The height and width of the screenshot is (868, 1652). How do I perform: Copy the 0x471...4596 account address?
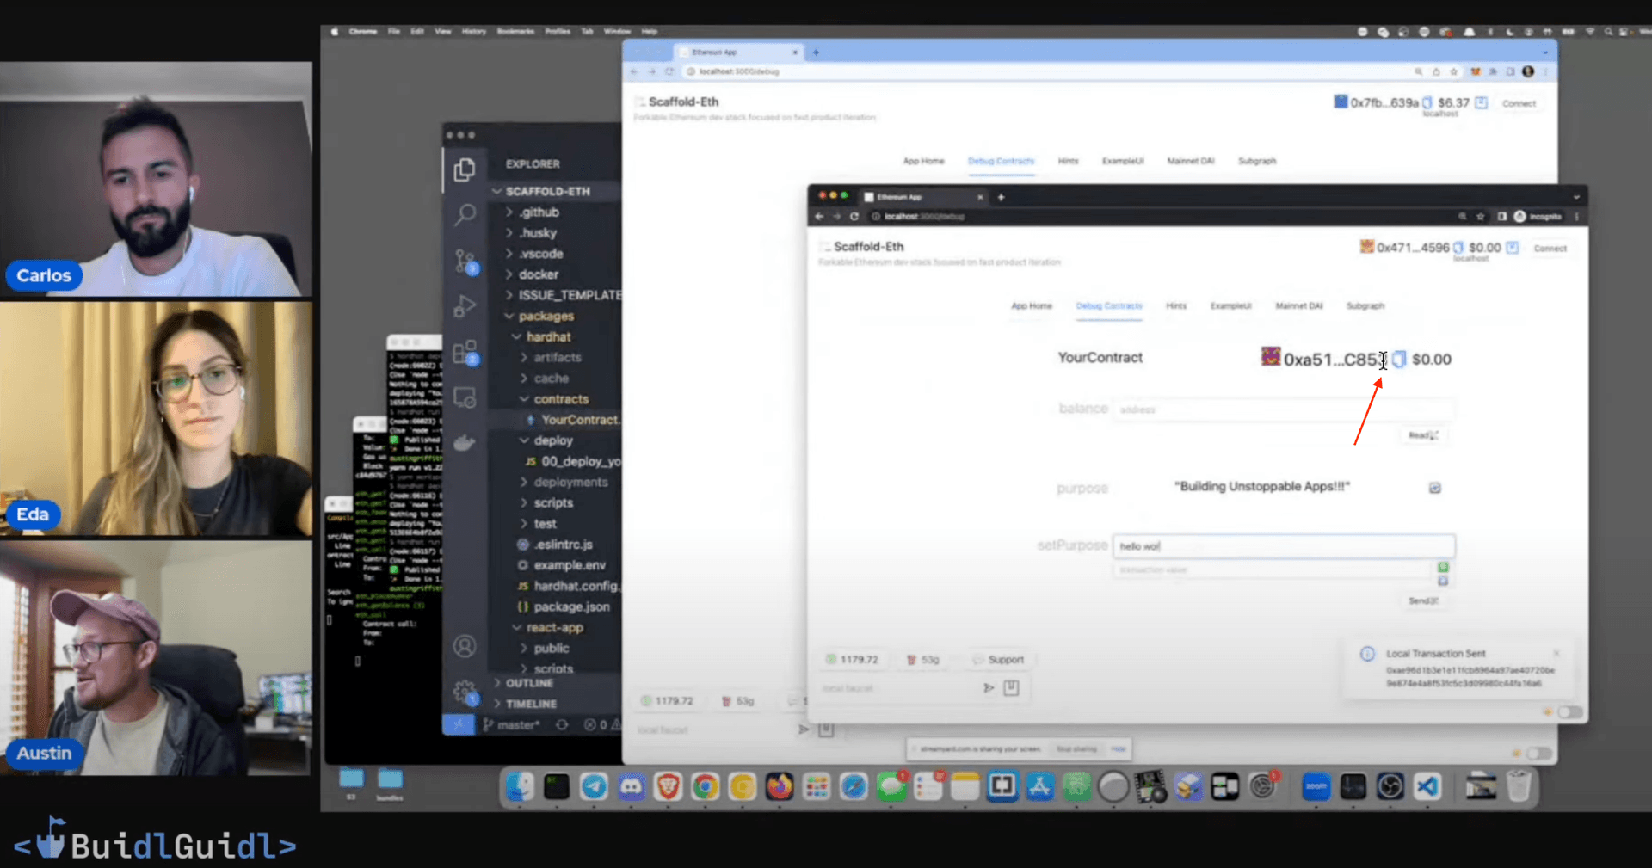coord(1458,248)
